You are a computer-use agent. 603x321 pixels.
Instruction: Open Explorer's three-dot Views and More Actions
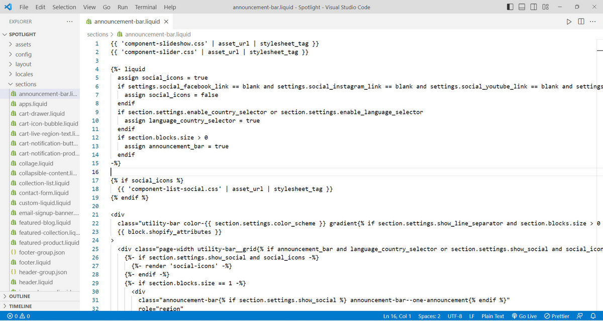[x=69, y=22]
